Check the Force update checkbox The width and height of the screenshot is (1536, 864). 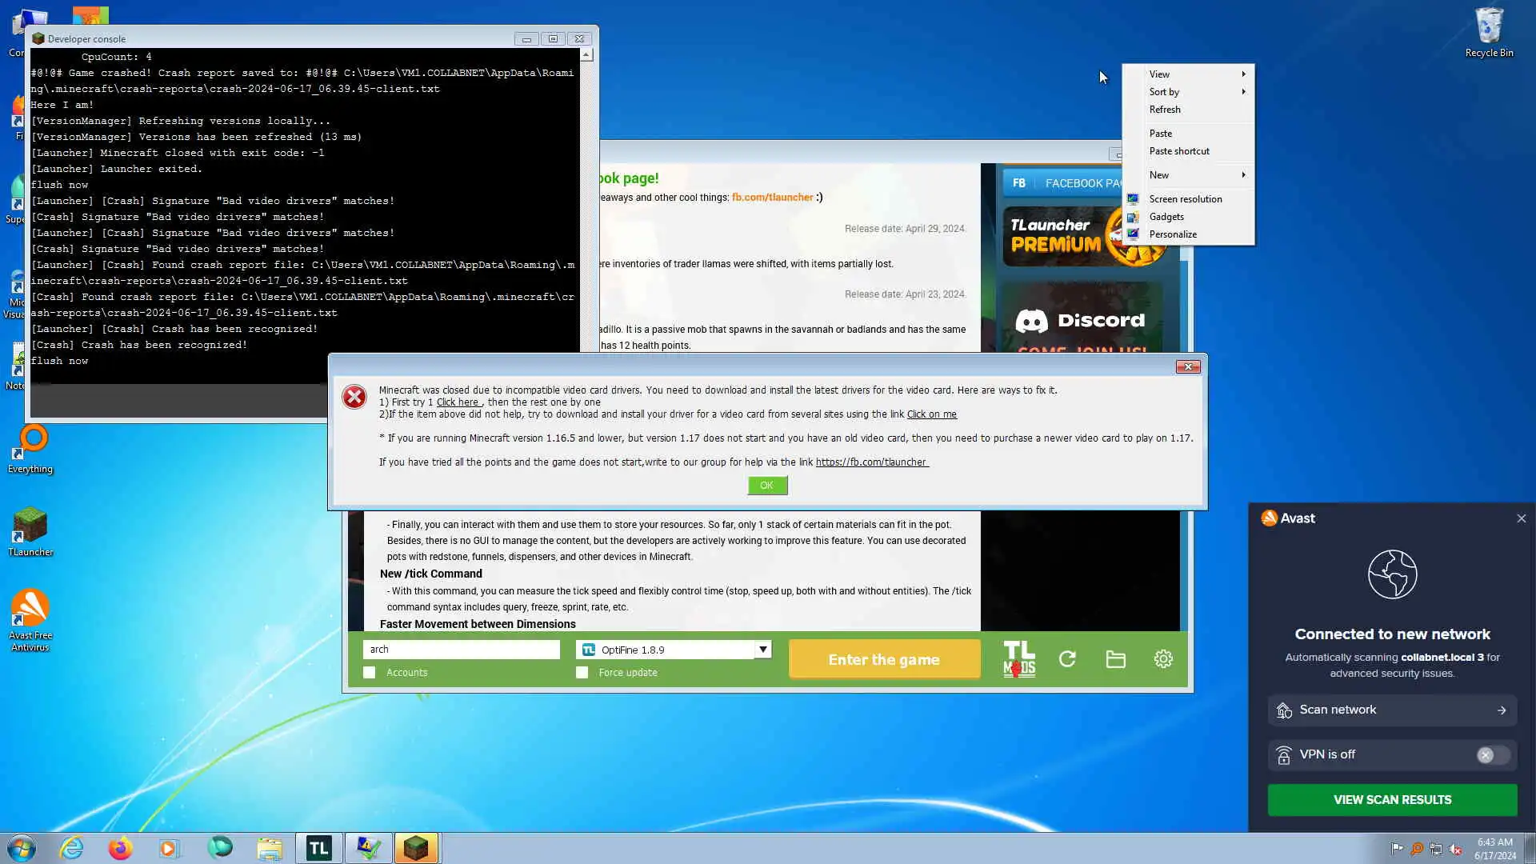coord(582,673)
